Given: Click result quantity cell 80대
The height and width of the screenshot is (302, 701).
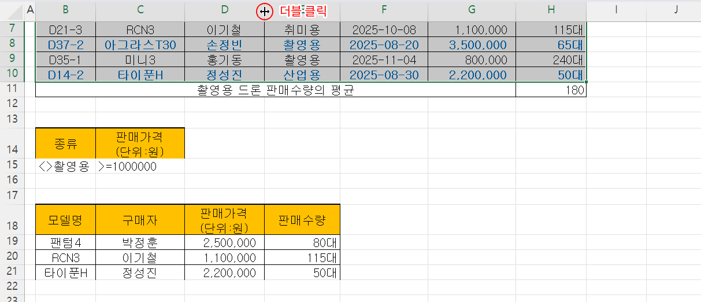Looking at the screenshot, I should tap(302, 242).
